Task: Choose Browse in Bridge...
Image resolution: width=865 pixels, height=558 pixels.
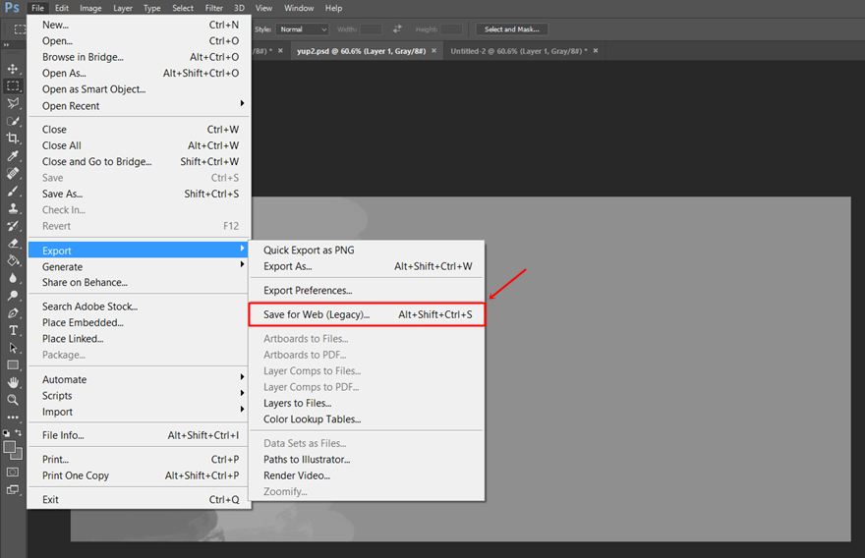Action: click(x=138, y=57)
